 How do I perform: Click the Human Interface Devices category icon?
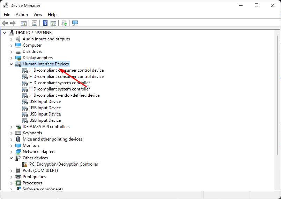tap(18, 64)
